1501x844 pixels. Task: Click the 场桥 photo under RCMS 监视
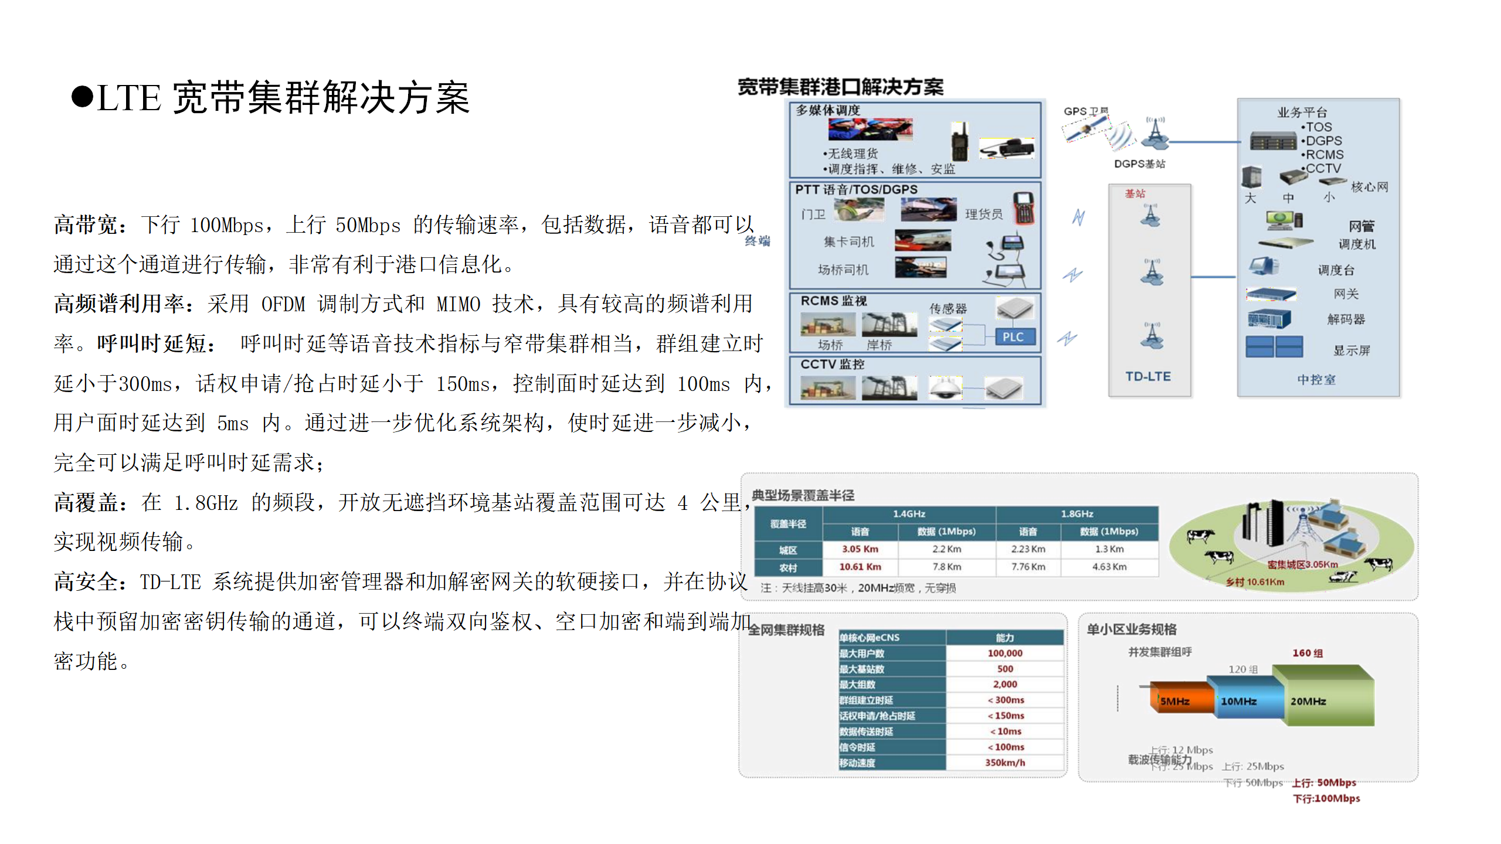pos(828,325)
